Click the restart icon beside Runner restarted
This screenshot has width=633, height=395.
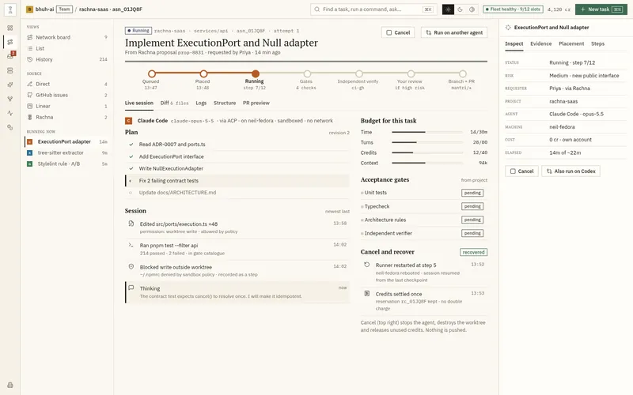[366, 265]
